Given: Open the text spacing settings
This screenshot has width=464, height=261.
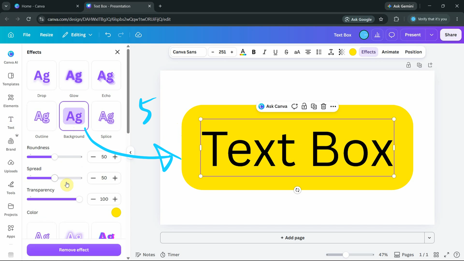Looking at the screenshot, I should (x=331, y=52).
